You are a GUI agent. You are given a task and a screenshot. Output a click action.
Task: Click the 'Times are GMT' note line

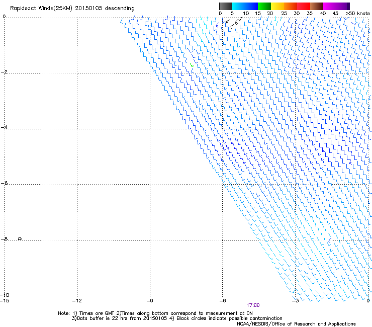click(155, 313)
